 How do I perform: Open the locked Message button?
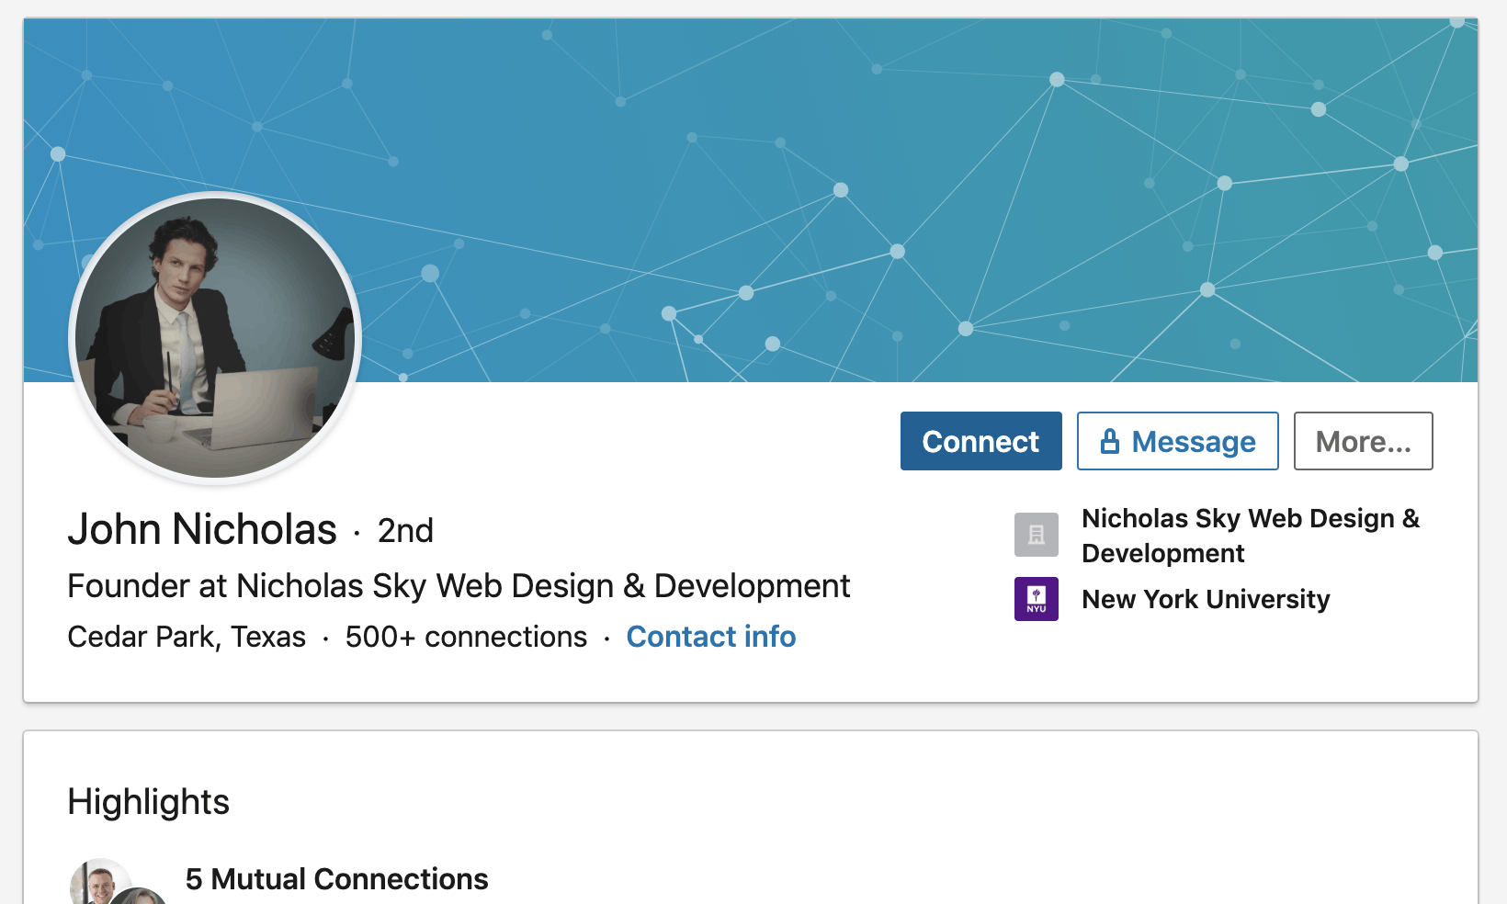1177,441
